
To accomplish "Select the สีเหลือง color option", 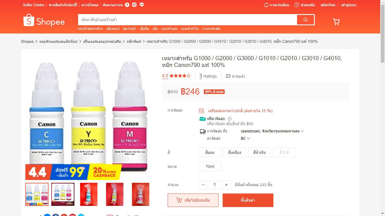I will coord(234,152).
